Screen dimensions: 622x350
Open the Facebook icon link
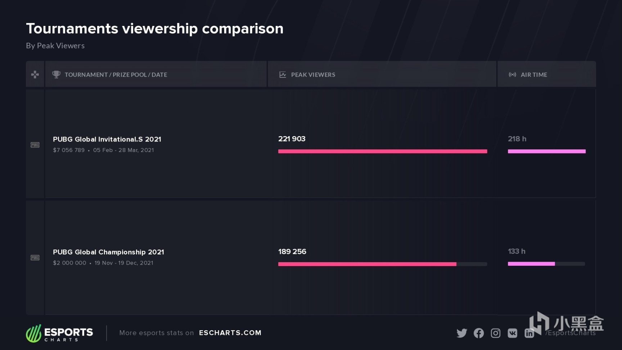tap(479, 333)
